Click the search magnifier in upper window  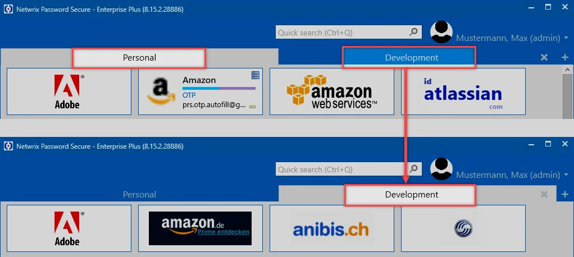pos(413,32)
